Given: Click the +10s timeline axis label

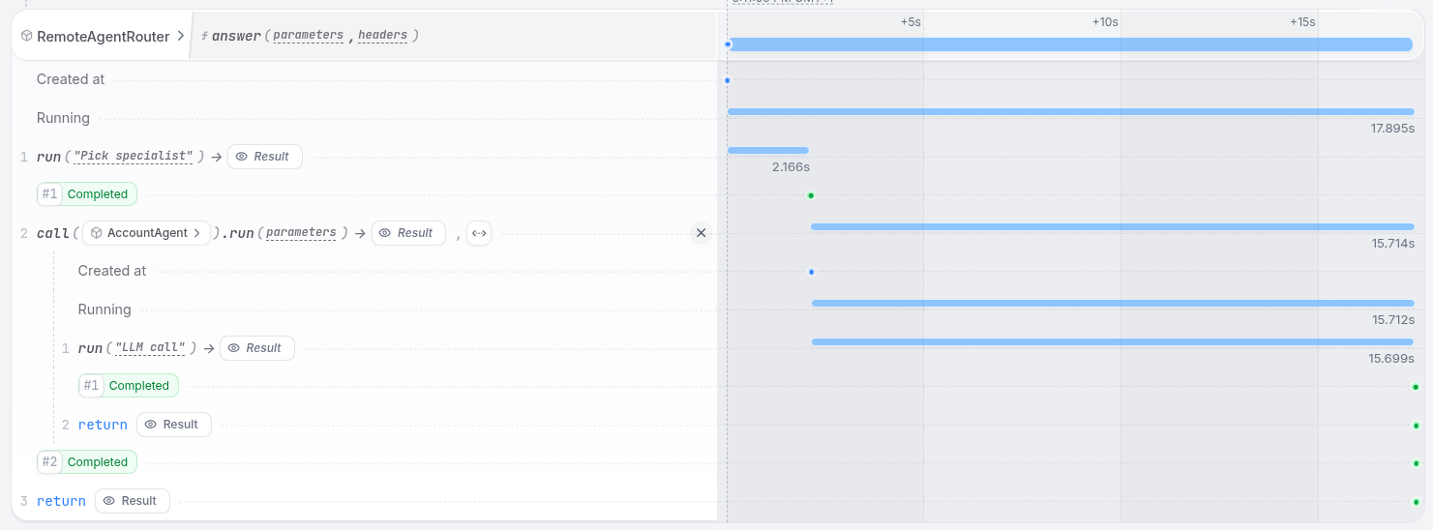Looking at the screenshot, I should click(x=1105, y=21).
